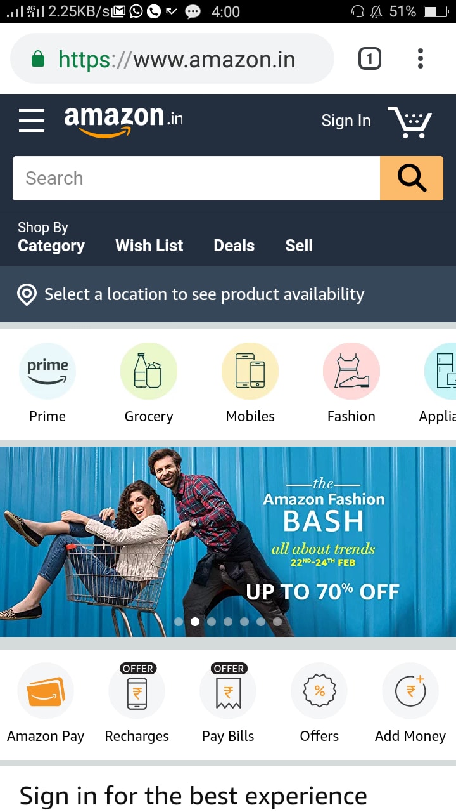Tap the orange search magnifier button

click(412, 178)
